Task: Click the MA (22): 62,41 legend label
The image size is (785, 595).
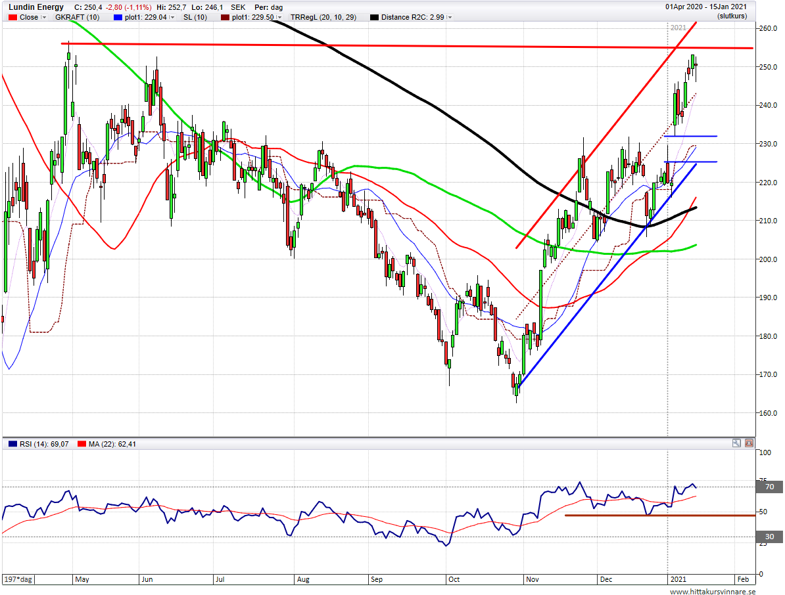Action: coord(112,444)
